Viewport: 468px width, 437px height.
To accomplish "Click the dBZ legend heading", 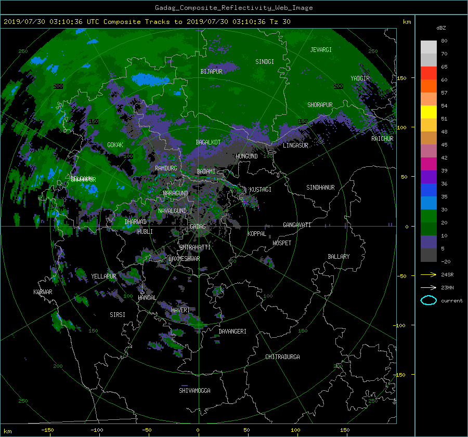I will [x=441, y=28].
